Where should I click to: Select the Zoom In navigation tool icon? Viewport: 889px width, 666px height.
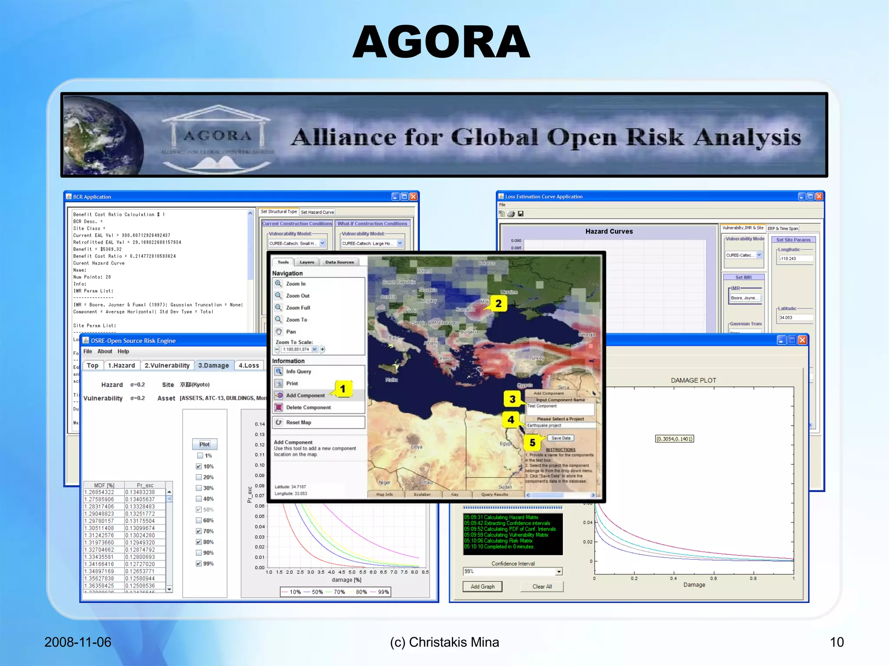(x=279, y=283)
